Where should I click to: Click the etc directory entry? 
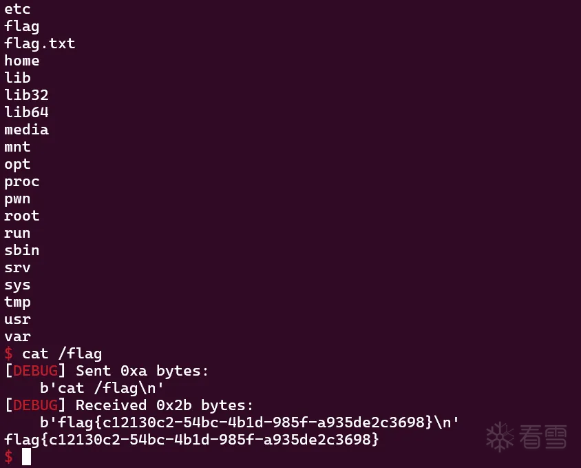tap(17, 9)
